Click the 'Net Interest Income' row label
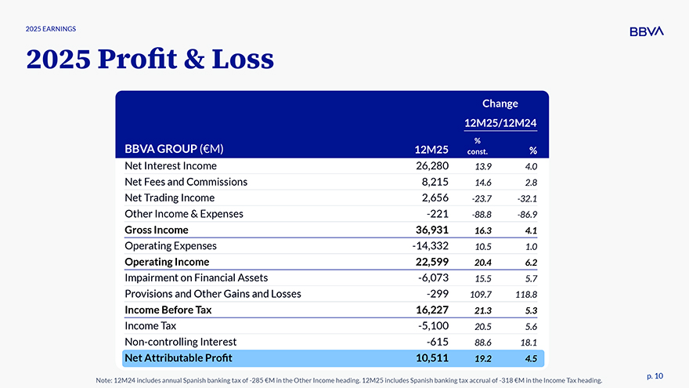This screenshot has width=689, height=388. 171,166
